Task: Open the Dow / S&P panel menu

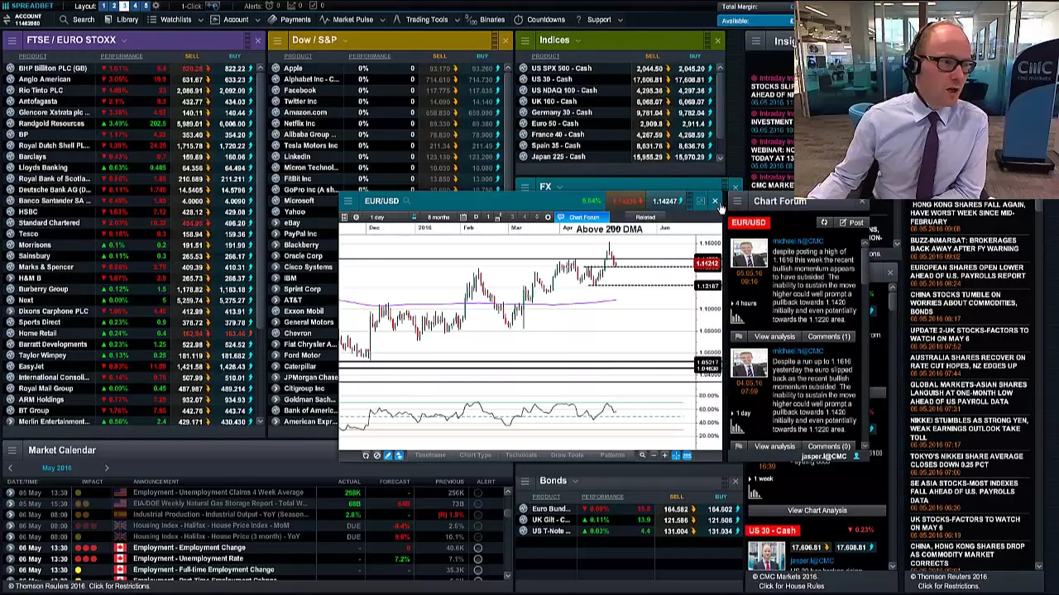Action: point(276,40)
